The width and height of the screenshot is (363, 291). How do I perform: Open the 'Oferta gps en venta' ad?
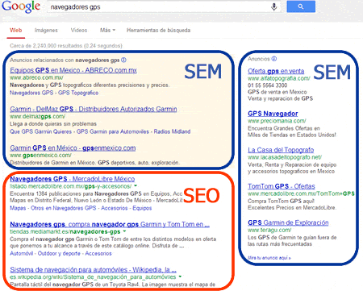click(276, 71)
